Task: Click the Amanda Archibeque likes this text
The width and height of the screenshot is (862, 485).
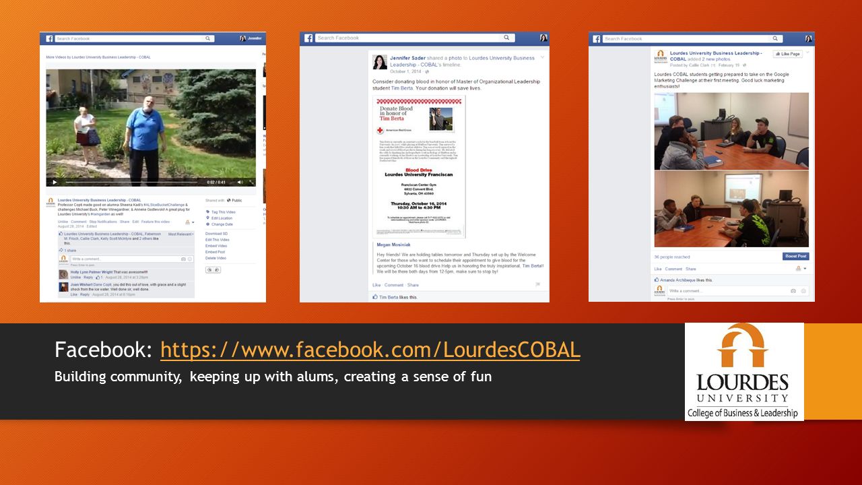Action: coord(686,280)
